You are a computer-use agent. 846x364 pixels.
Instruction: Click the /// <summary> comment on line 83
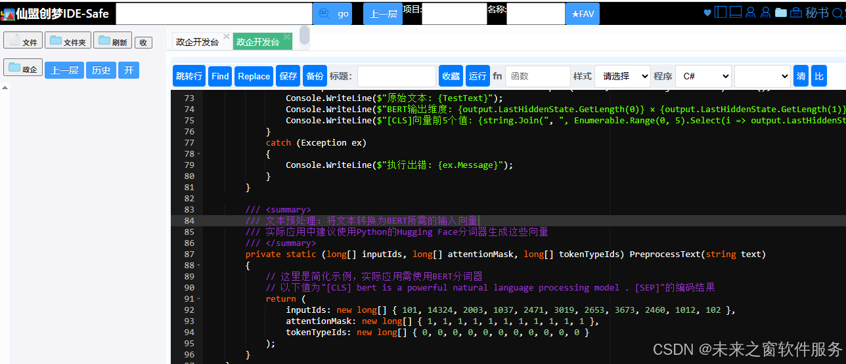coord(278,209)
